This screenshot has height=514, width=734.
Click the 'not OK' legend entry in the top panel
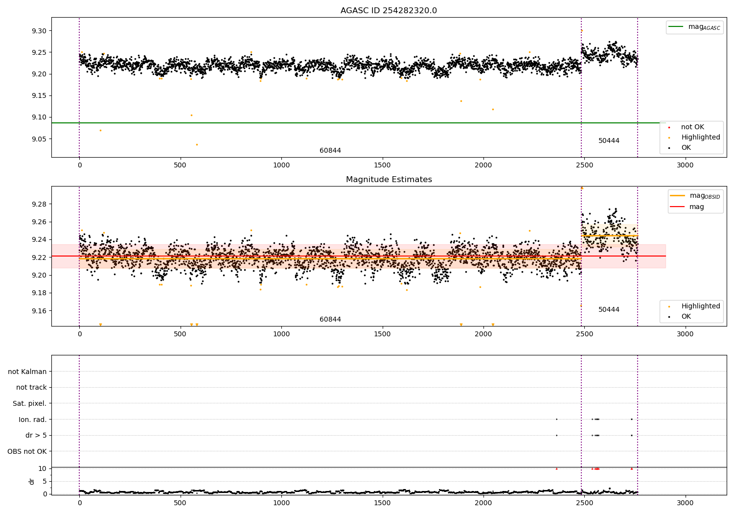pos(692,127)
